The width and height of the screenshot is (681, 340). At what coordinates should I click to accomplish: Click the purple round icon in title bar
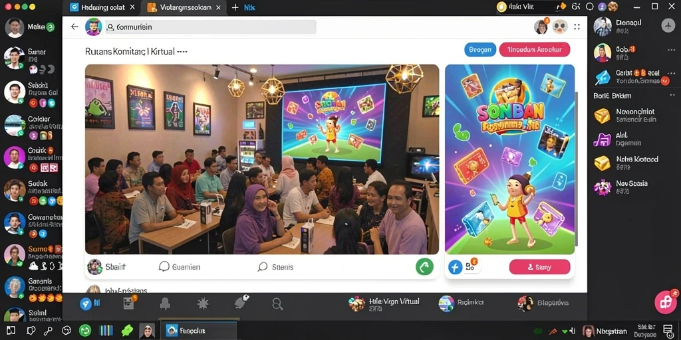[x=602, y=7]
